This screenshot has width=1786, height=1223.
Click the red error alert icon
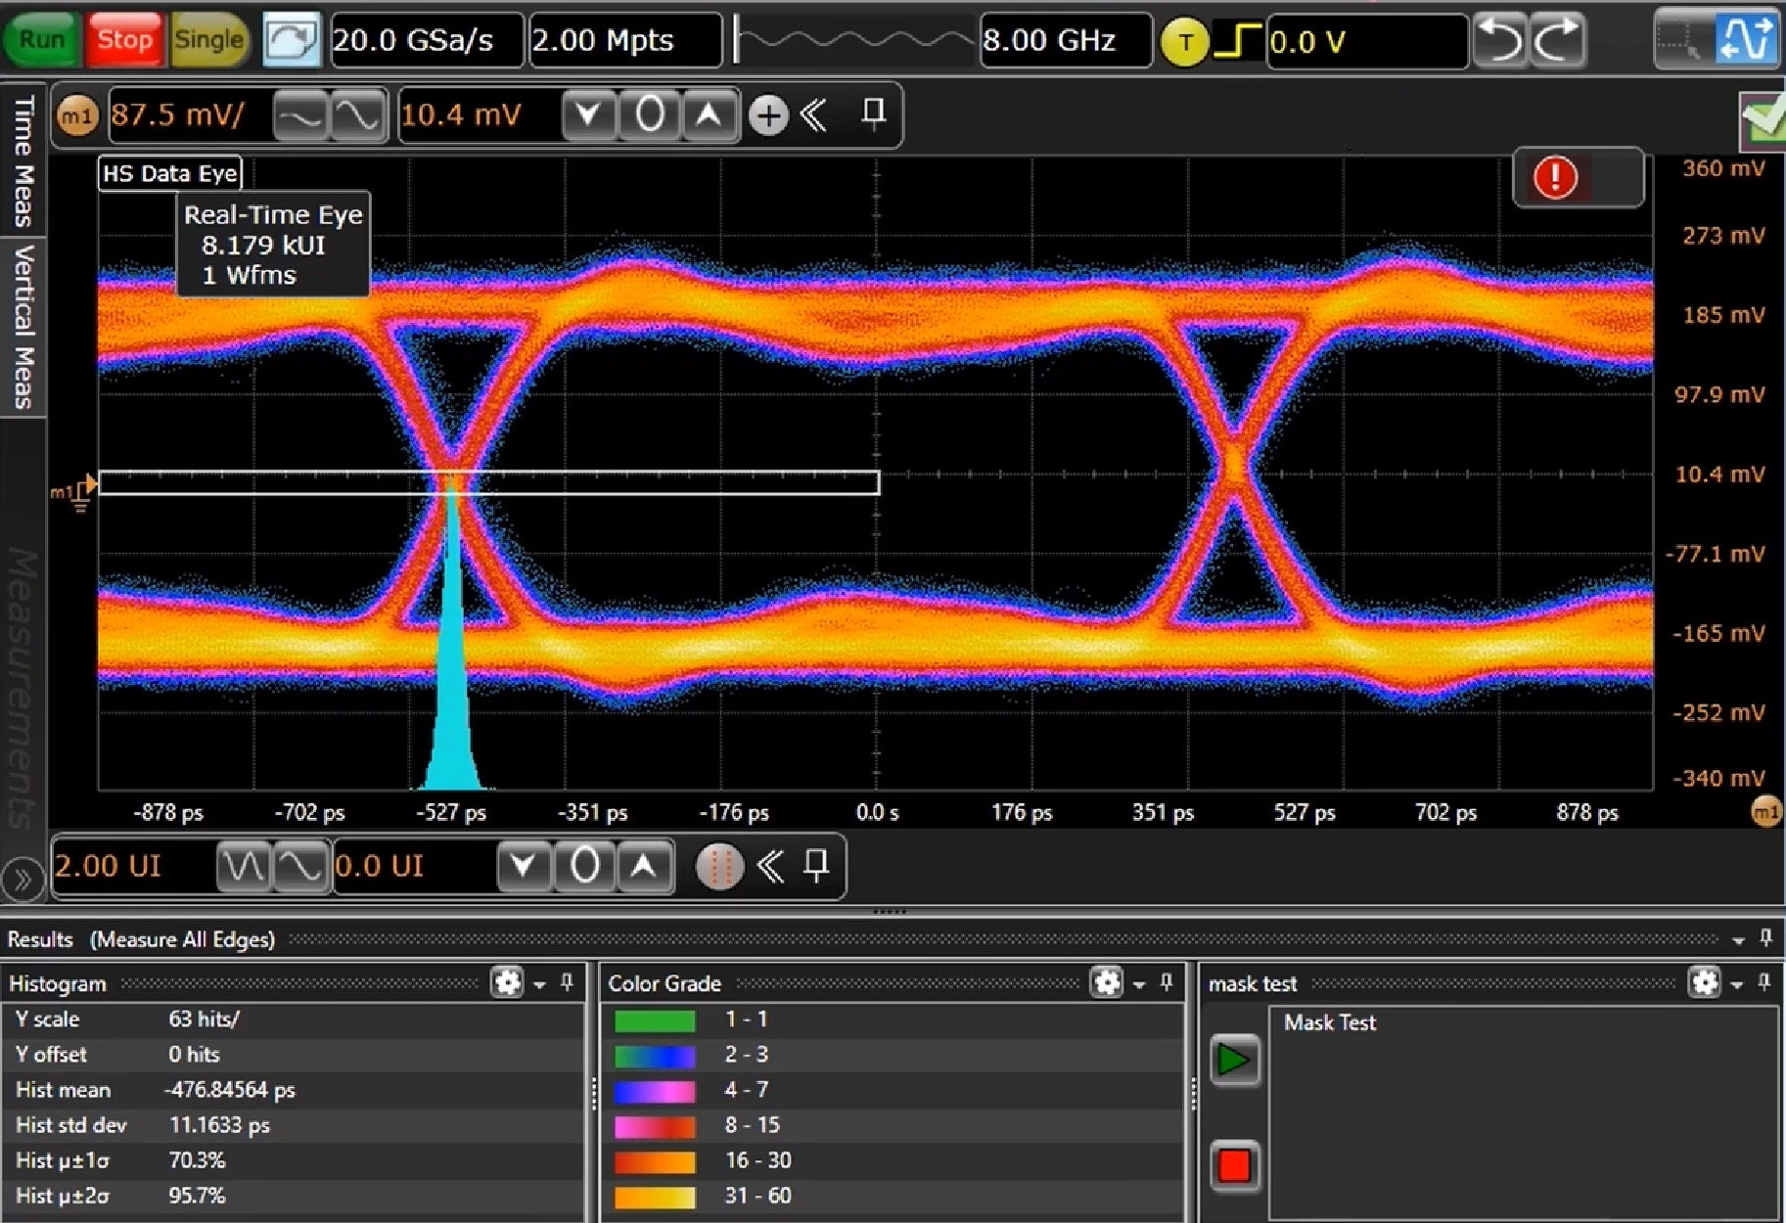click(1555, 178)
